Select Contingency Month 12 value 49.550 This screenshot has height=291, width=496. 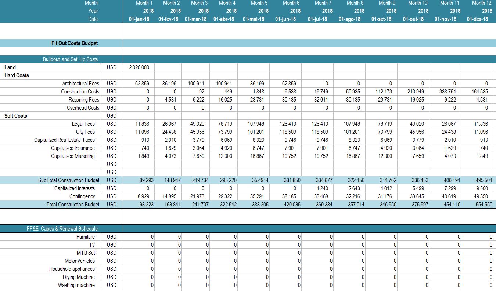tap(481, 196)
